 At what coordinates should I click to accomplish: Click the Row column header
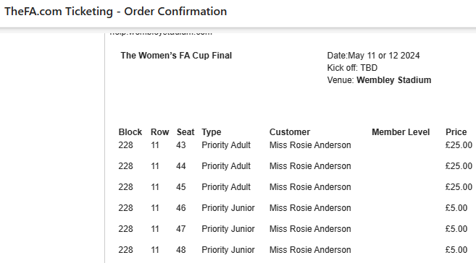click(159, 132)
